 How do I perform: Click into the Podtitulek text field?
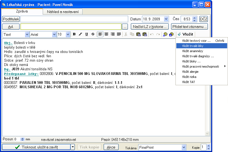(74, 19)
